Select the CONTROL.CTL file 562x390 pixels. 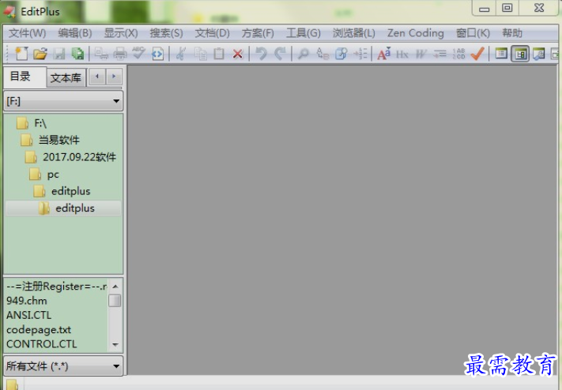(x=42, y=343)
